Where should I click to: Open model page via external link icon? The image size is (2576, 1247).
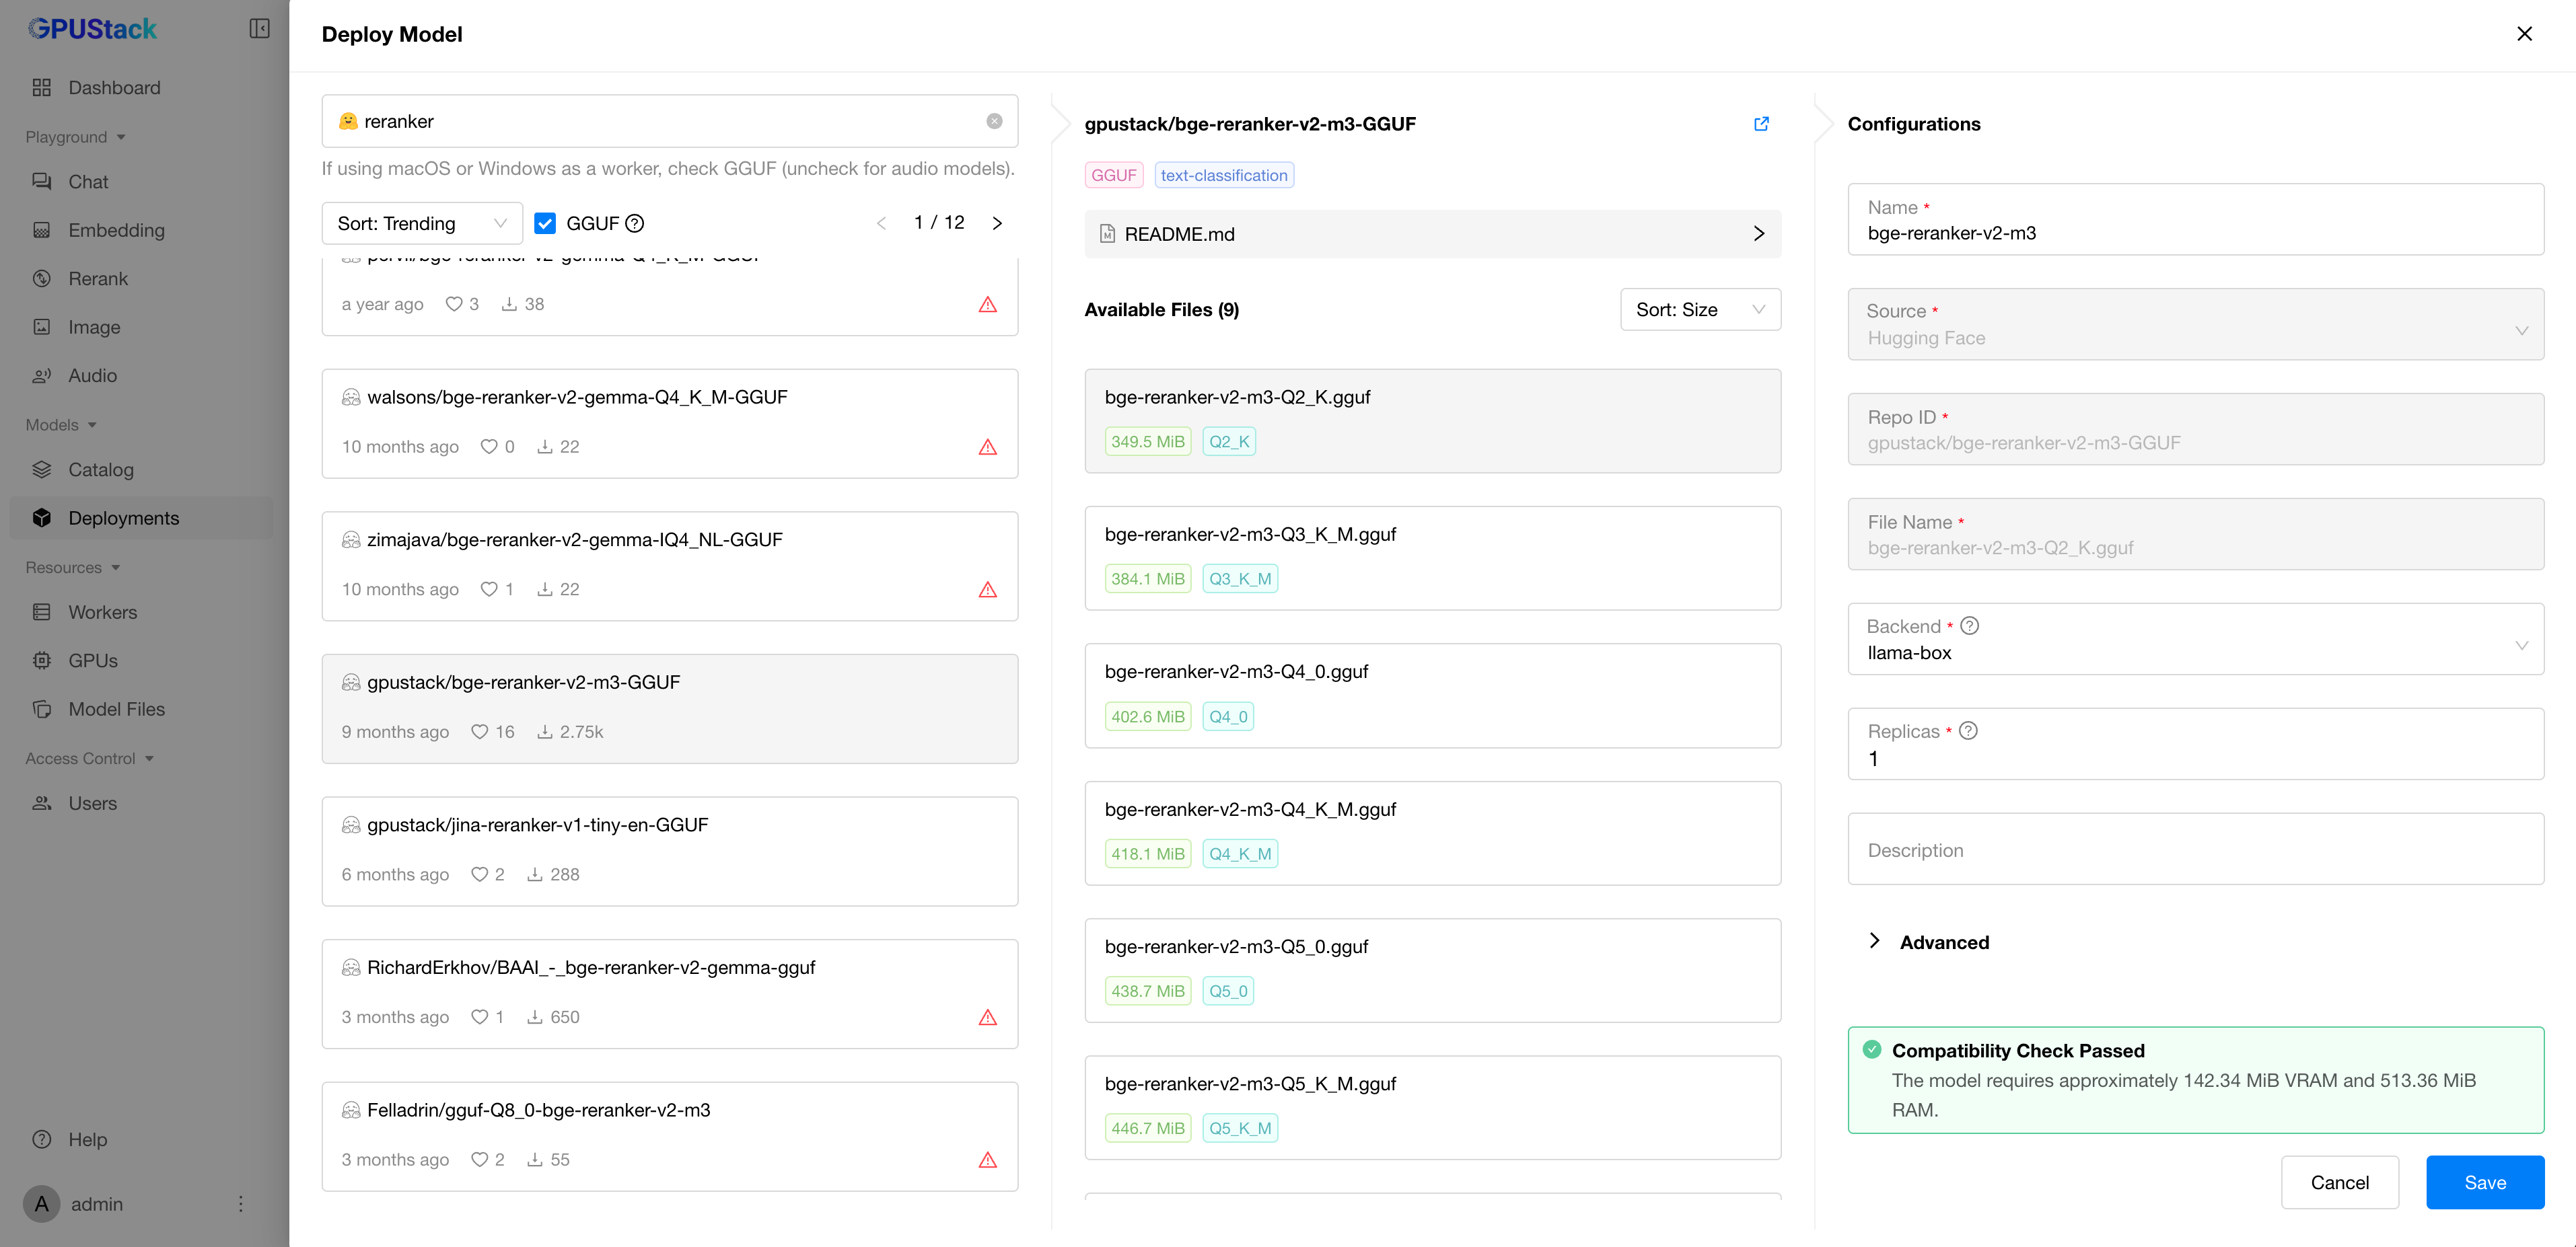click(1761, 124)
